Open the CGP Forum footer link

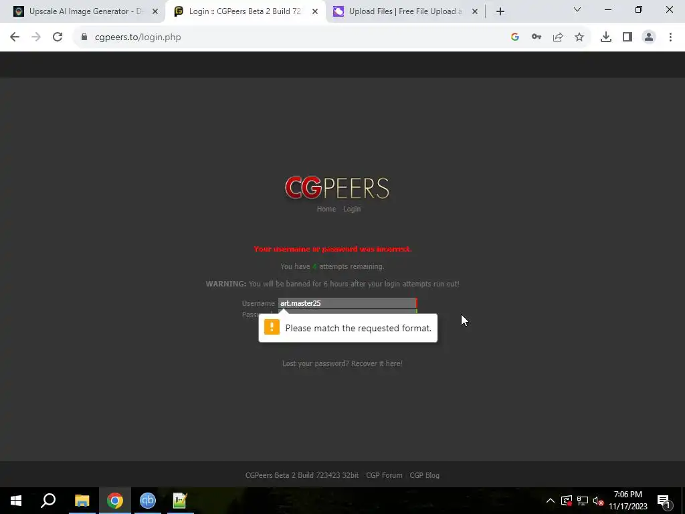[384, 475]
